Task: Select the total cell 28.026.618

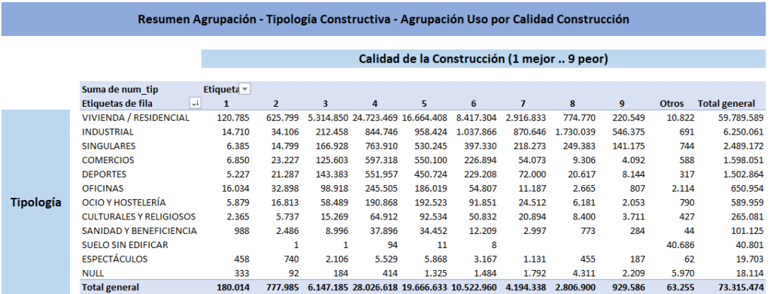Action: pyautogui.click(x=374, y=288)
